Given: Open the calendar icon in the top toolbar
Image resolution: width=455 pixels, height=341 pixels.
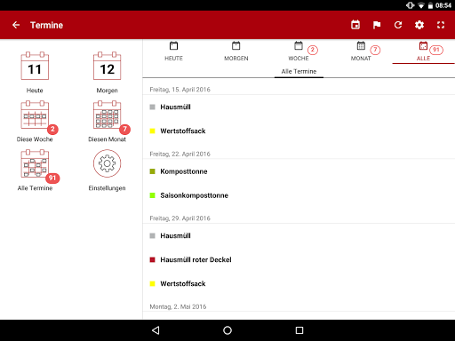Looking at the screenshot, I should (355, 25).
